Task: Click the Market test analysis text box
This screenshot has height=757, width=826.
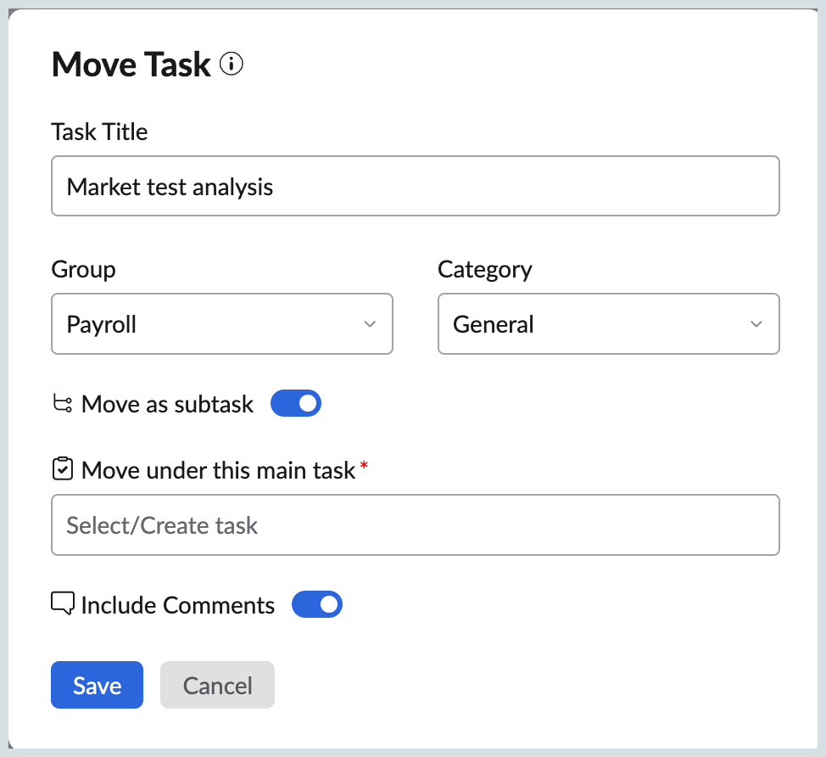Action: point(416,186)
